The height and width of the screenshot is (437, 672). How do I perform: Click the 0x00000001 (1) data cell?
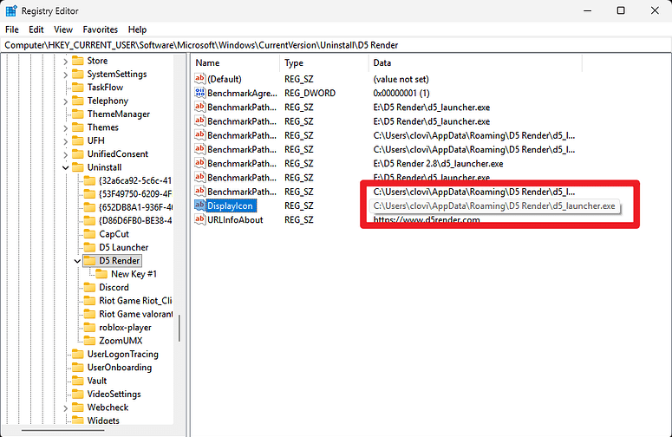pos(401,93)
